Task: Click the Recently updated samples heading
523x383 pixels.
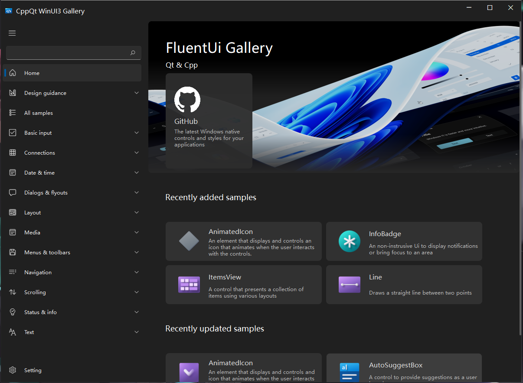Action: [215, 329]
